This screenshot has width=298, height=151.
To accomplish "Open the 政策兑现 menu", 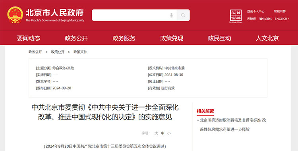I will pos(172,38).
